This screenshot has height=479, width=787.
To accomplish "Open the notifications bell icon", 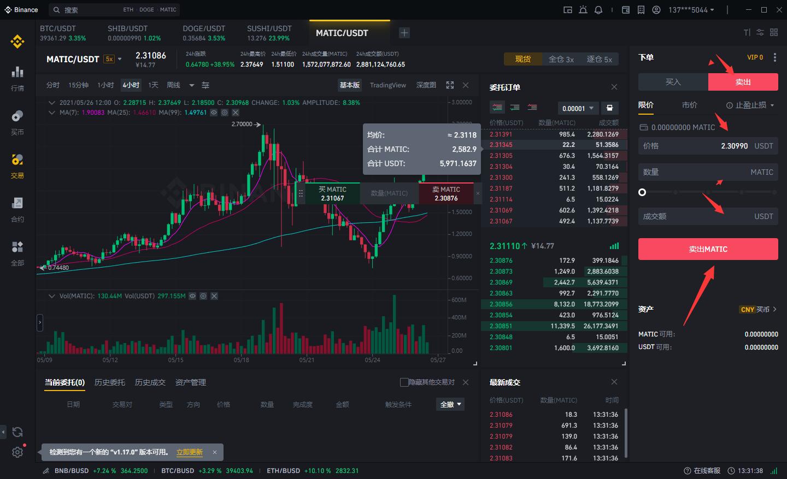I will 598,10.
